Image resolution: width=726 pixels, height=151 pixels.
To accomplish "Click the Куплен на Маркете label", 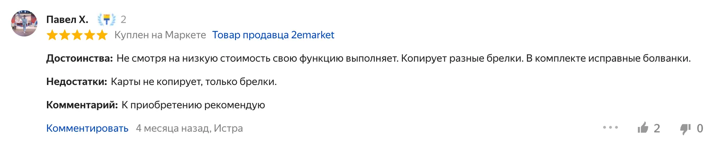I will point(160,35).
